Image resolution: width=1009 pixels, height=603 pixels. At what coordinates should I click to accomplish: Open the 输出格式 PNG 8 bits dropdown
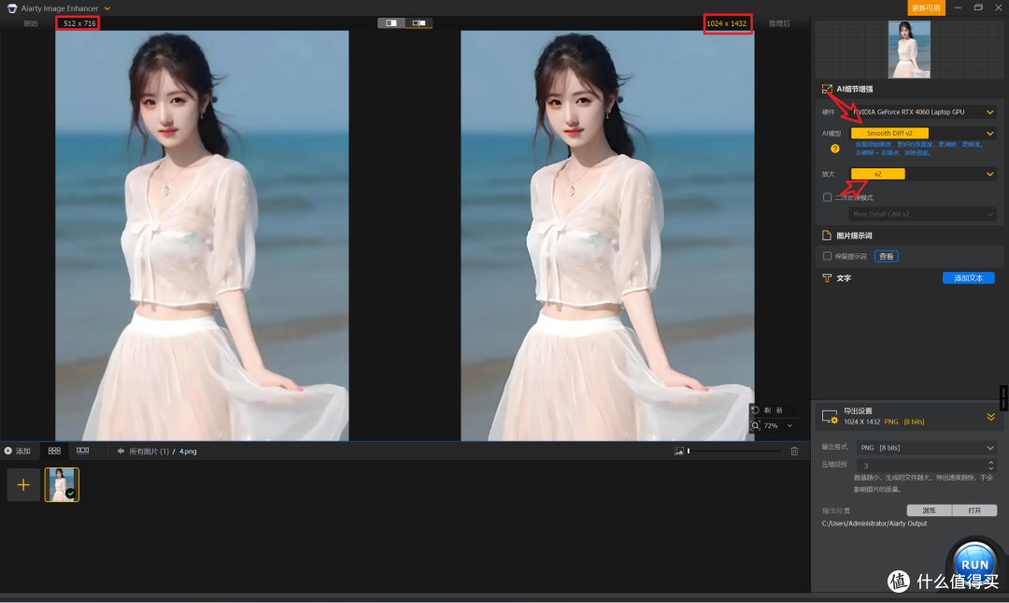coord(927,448)
